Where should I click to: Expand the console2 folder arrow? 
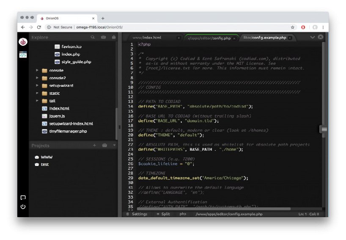[x=37, y=78]
